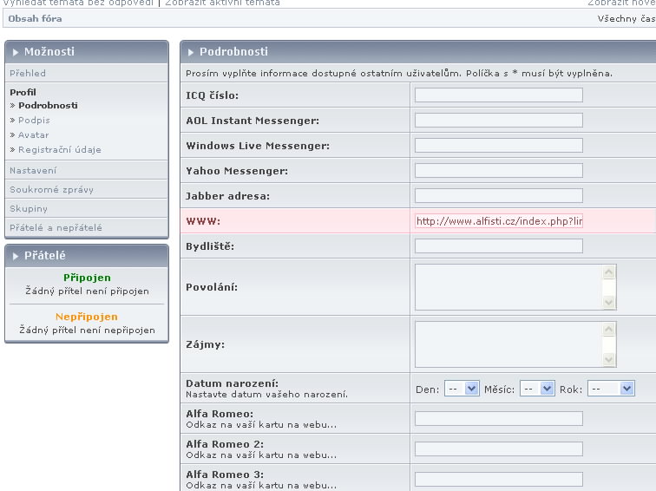The width and height of the screenshot is (656, 491).
Task: Click the Povolání scrollbar down arrow
Action: point(609,303)
